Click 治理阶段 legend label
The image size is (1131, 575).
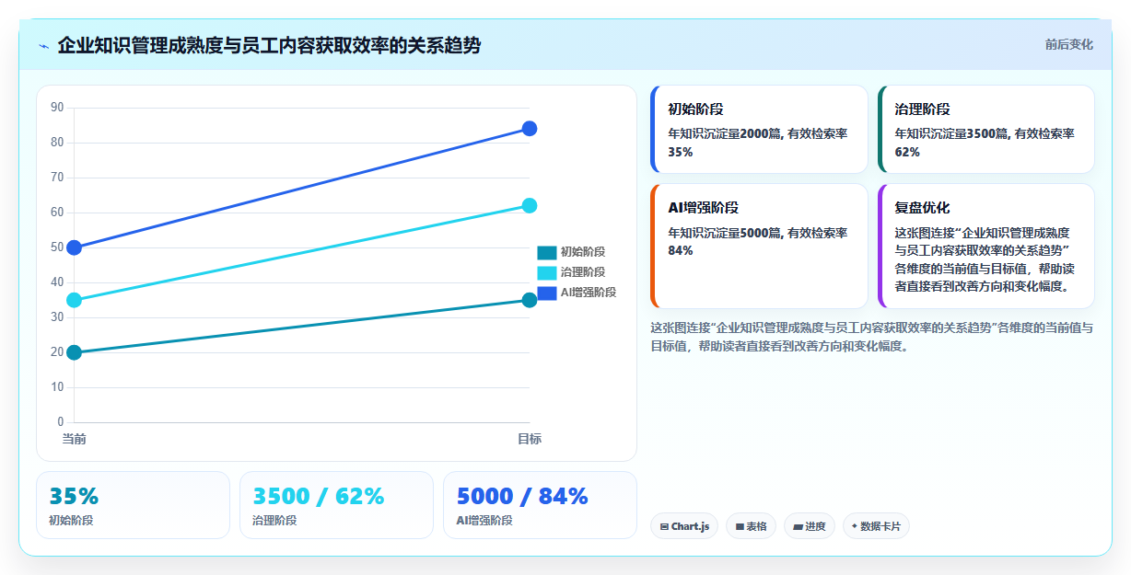tap(583, 272)
